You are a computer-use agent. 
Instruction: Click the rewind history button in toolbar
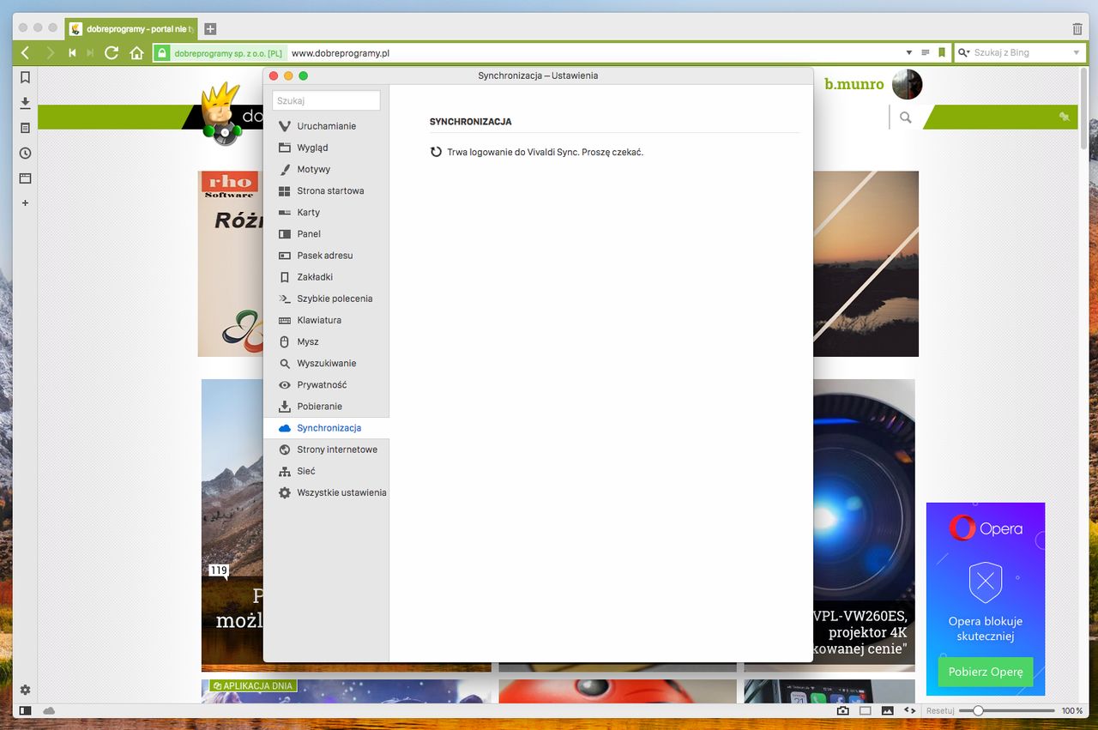[73, 52]
